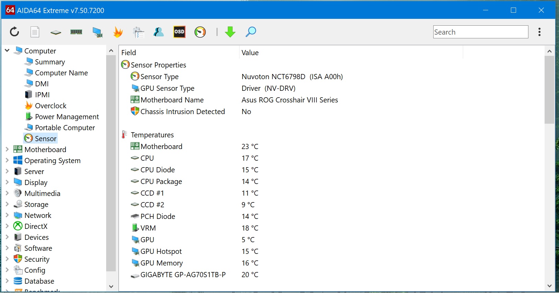Expand the Motherboard tree node
This screenshot has width=559, height=296.
(7, 149)
